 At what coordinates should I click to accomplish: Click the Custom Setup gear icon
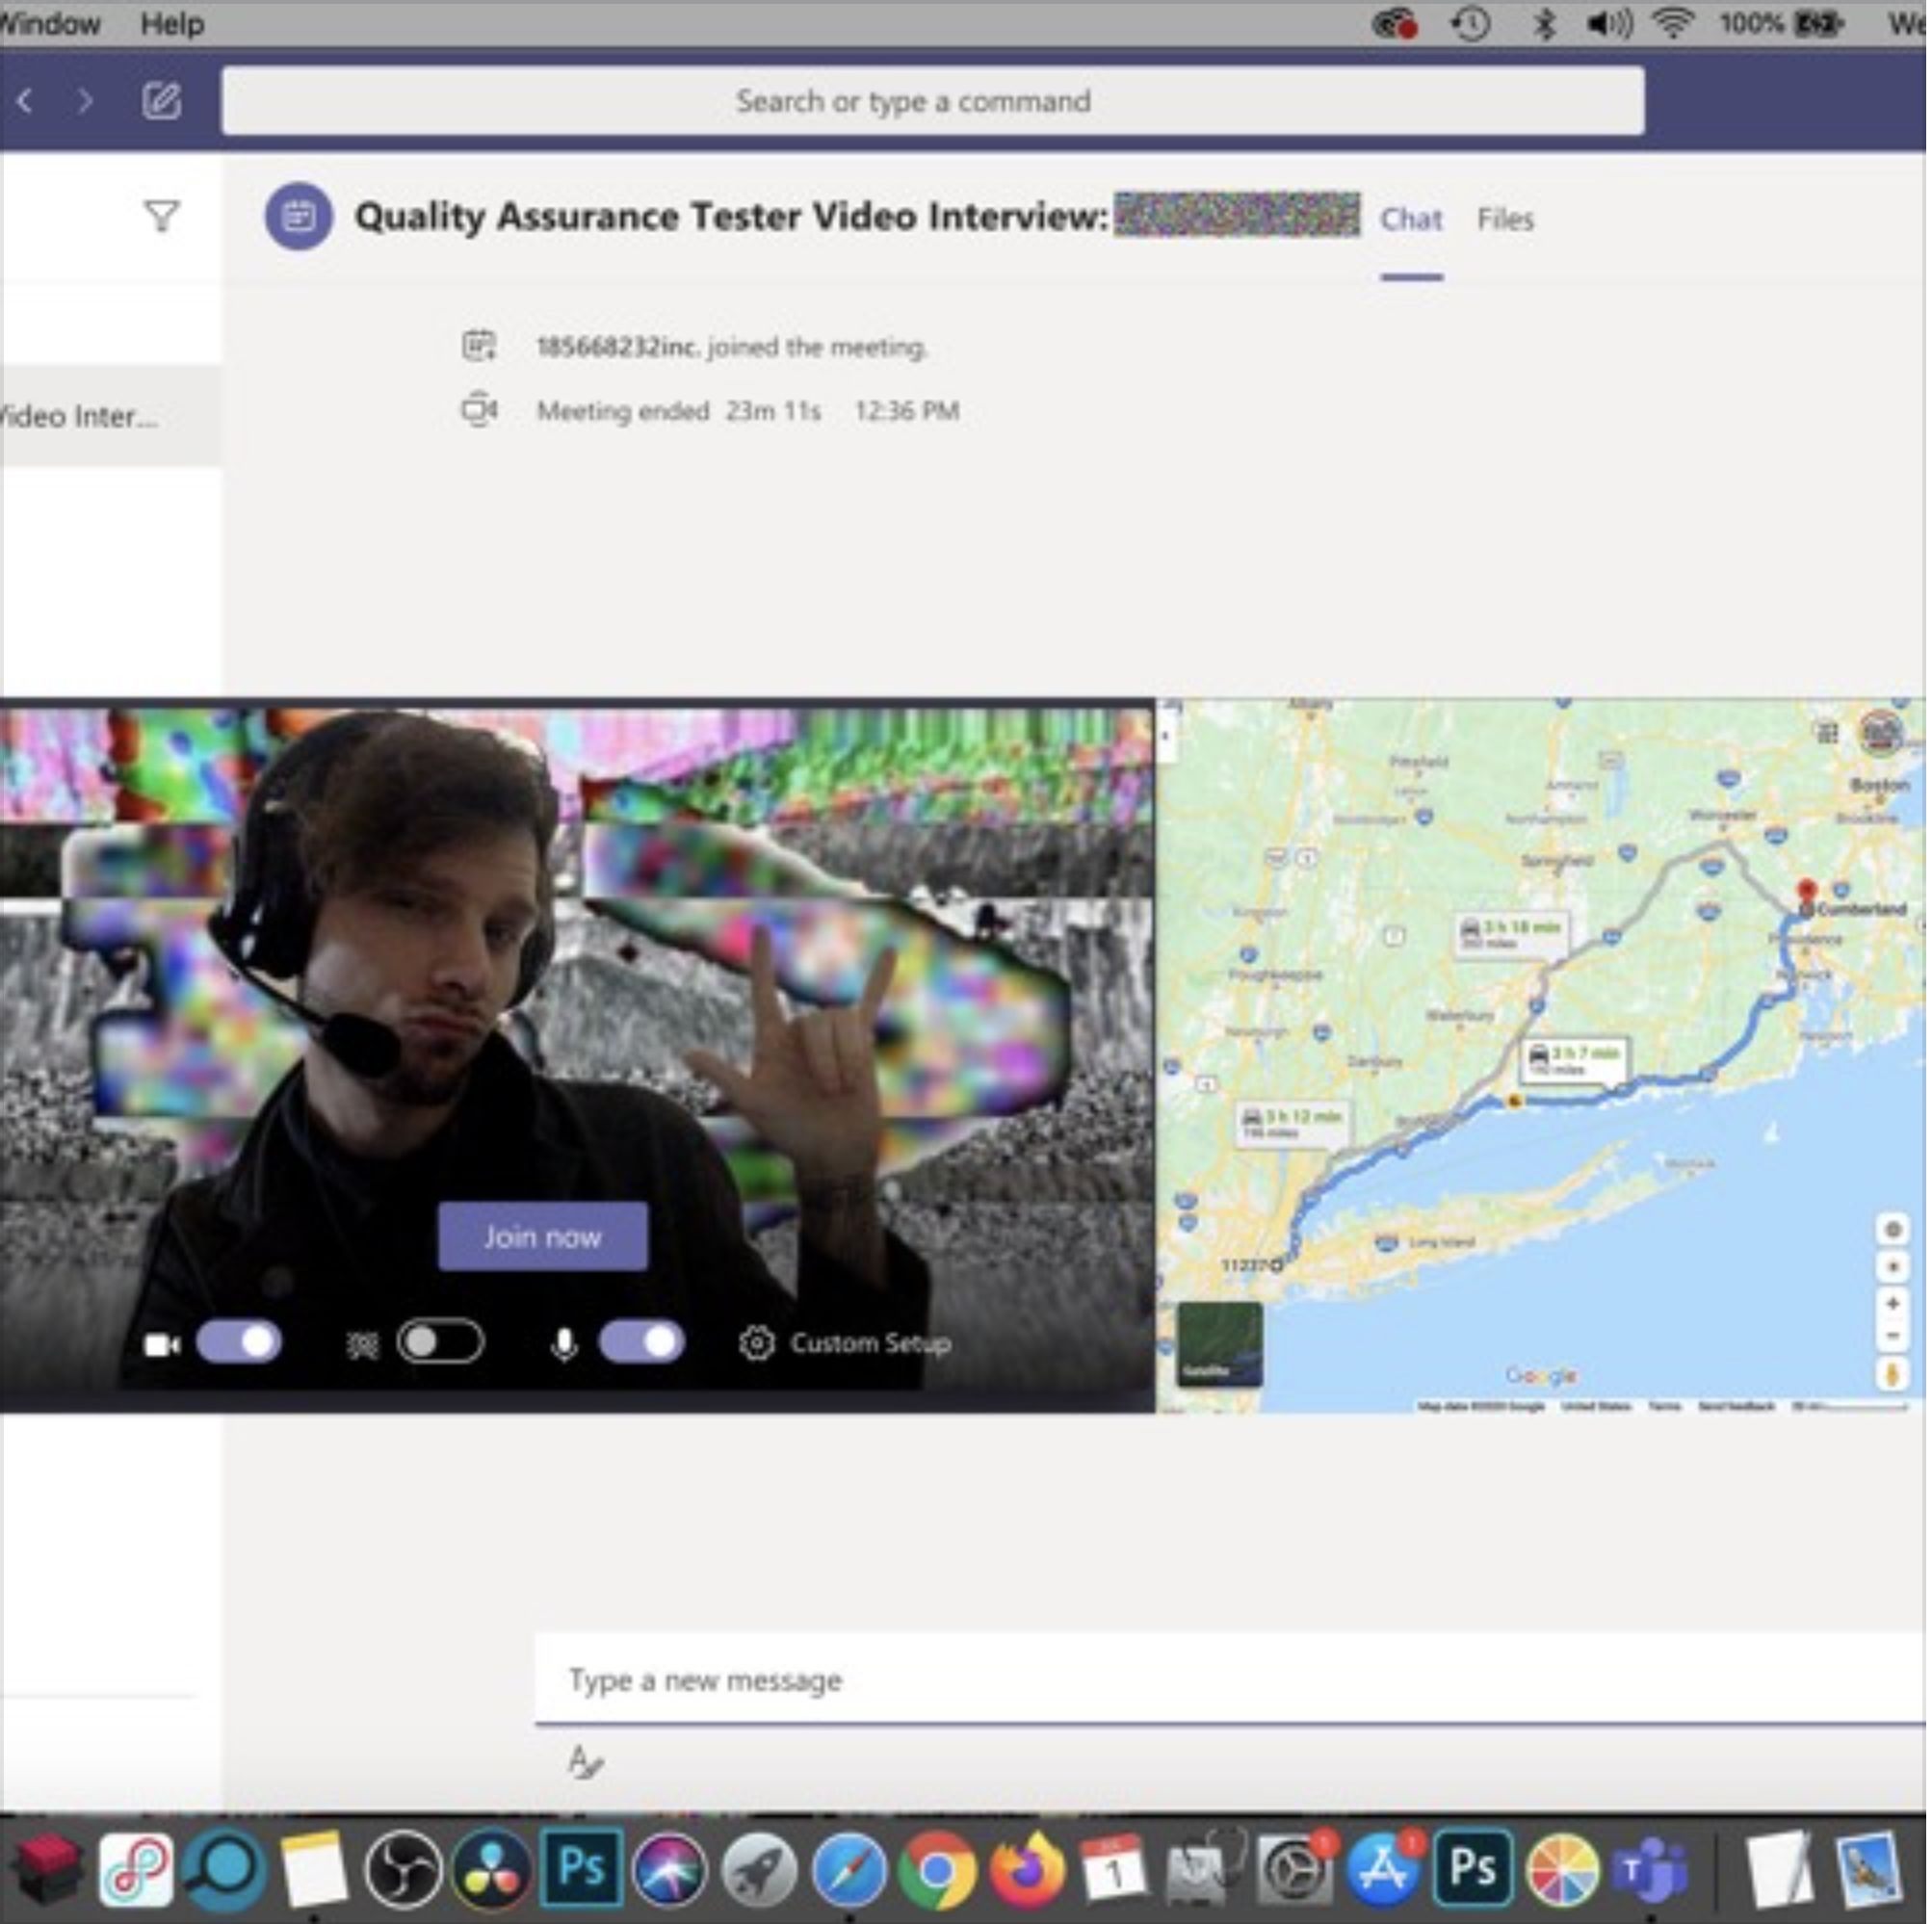pos(757,1343)
